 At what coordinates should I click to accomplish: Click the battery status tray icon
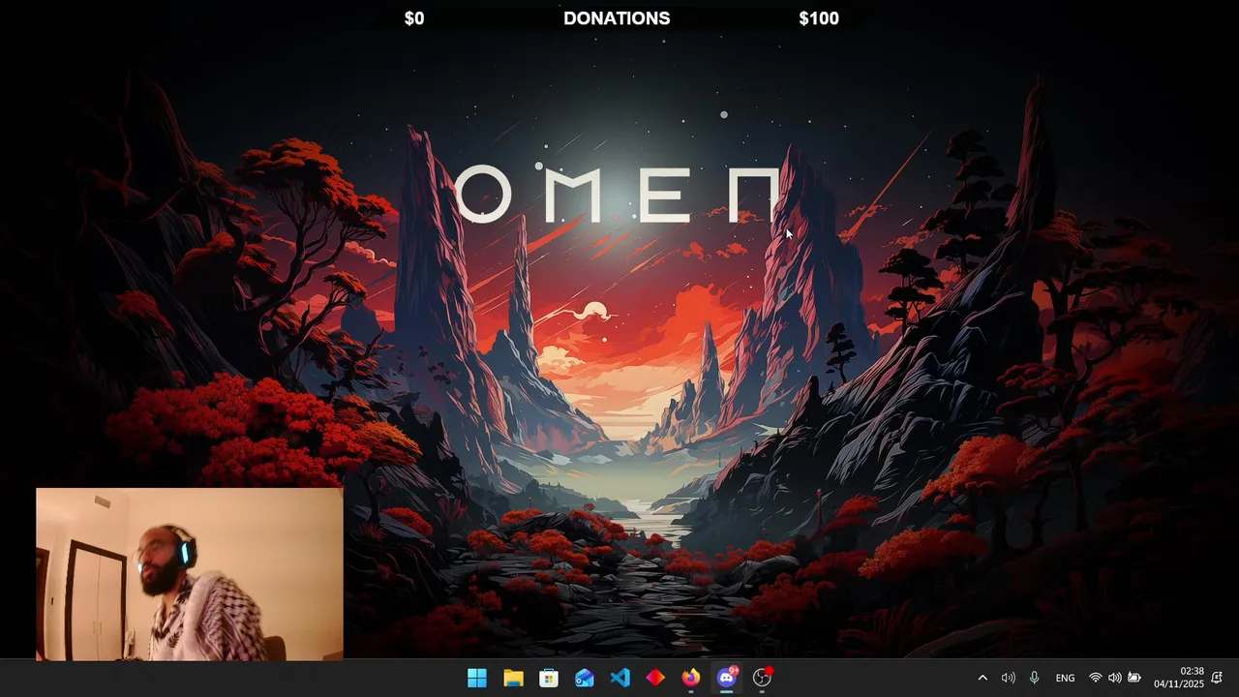1134,678
